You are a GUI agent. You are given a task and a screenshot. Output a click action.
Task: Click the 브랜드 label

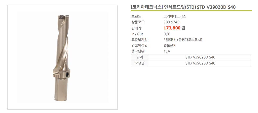(x=136, y=16)
